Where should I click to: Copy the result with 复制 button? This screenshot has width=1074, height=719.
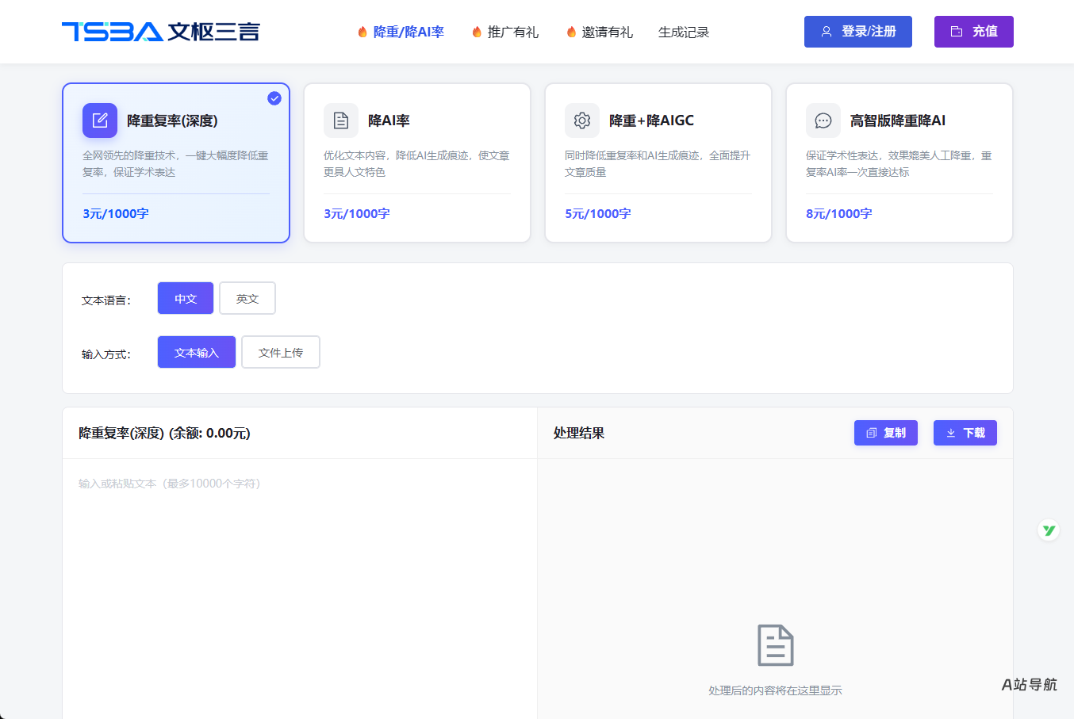[886, 433]
